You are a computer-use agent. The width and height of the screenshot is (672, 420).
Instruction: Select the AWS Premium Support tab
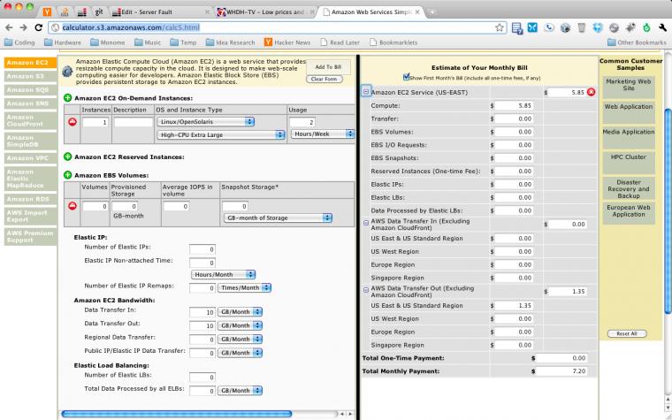[x=30, y=237]
